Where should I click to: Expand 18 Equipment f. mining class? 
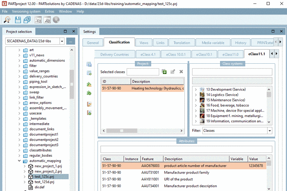(x=196, y=116)
